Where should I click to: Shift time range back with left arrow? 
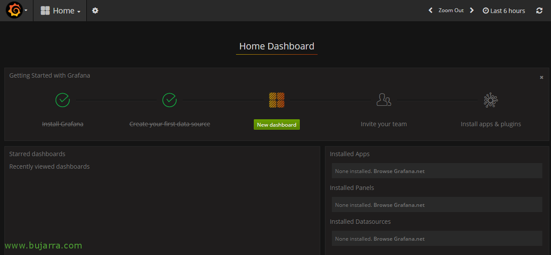point(430,10)
